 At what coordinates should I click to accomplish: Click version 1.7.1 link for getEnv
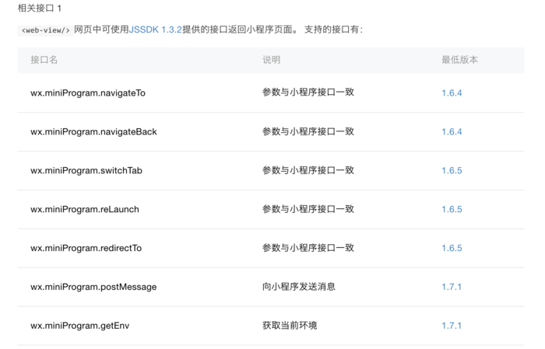click(451, 326)
